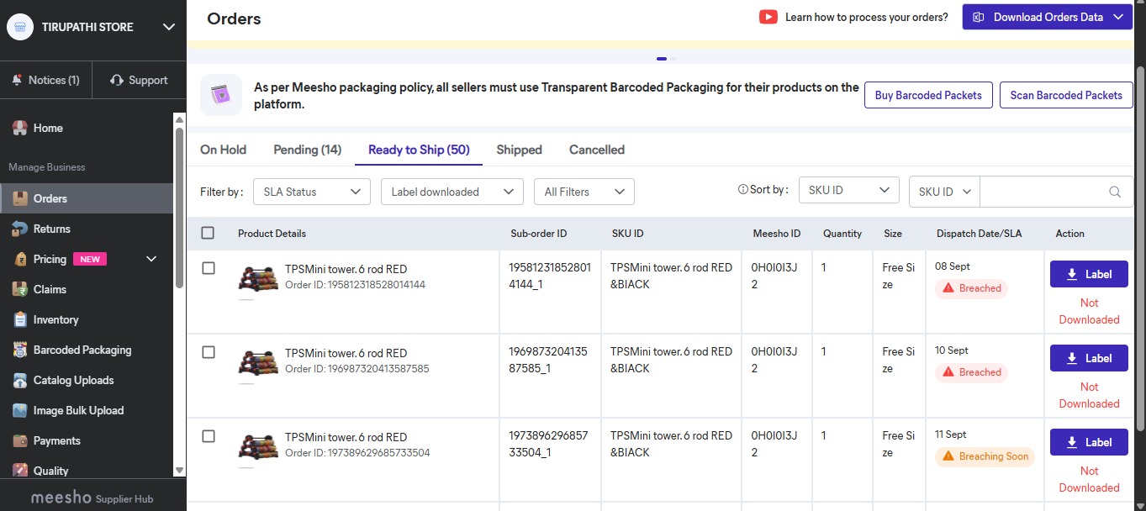This screenshot has height=511, width=1146.
Task: Open the SLA Status filter dropdown
Action: (x=311, y=192)
